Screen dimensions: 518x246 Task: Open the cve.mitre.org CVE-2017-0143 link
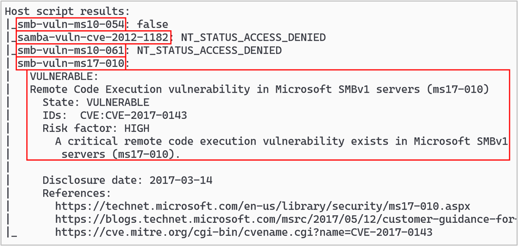click(x=244, y=233)
